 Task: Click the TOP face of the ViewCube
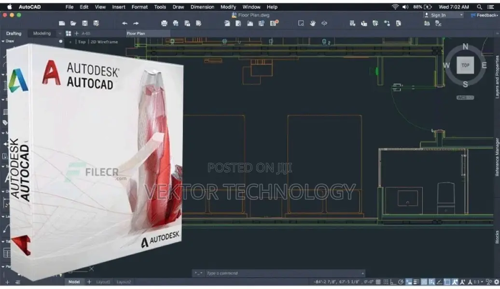click(465, 65)
